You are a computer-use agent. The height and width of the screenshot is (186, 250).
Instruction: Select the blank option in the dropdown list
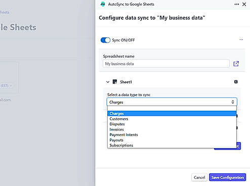[172, 109]
